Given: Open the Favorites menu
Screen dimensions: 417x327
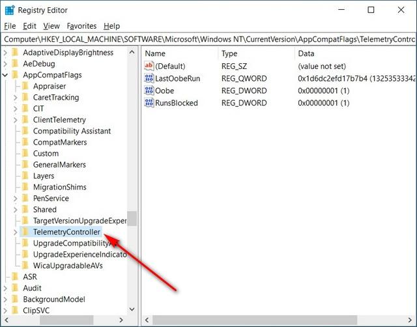Looking at the screenshot, I should pos(81,26).
